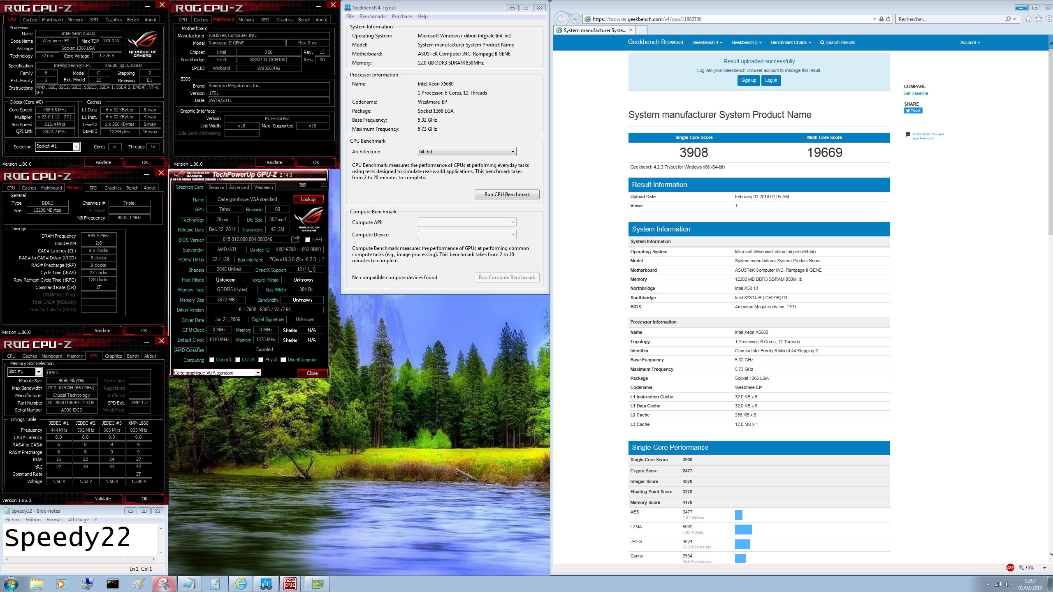Switch to Sensors tab in GPU-Z
Viewport: 1053px width, 592px height.
point(216,187)
